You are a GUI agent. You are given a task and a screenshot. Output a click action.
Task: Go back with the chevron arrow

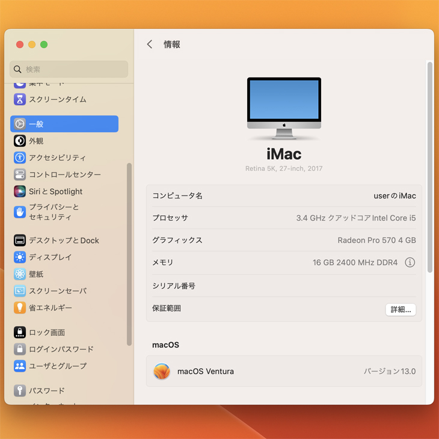[x=150, y=44]
